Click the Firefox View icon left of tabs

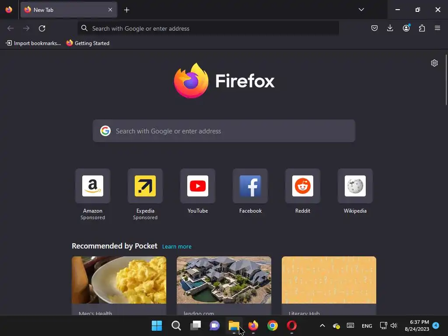pos(9,10)
